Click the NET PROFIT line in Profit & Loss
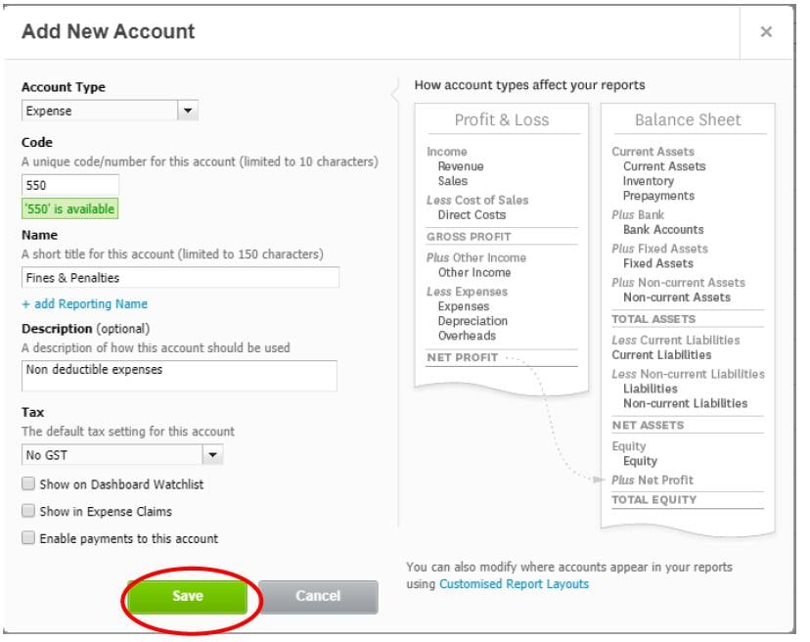 point(463,357)
